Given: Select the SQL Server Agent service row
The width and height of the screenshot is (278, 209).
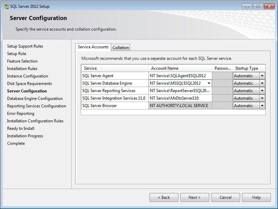Looking at the screenshot, I should click(x=115, y=76).
